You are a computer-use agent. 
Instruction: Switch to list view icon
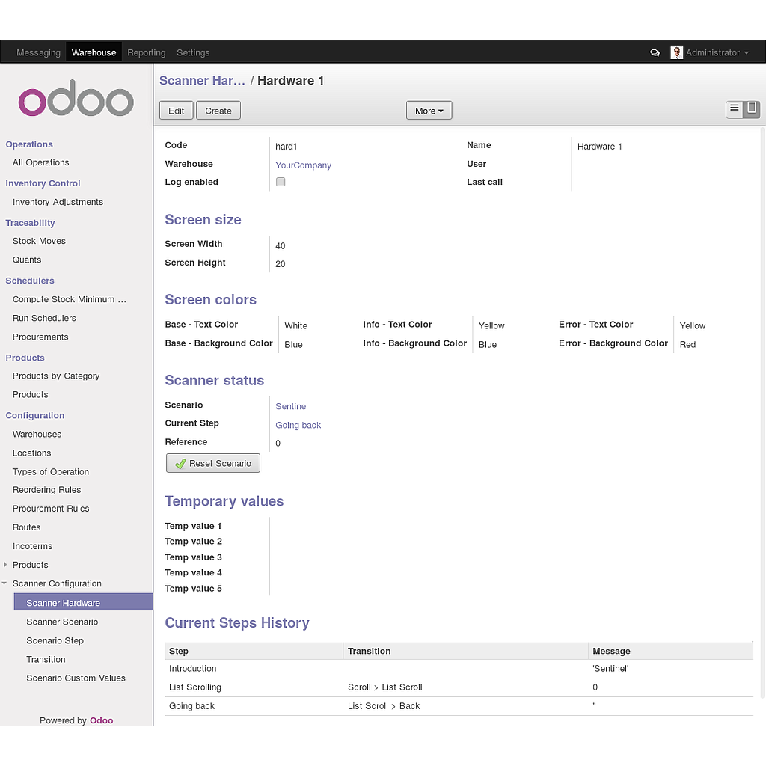pos(735,109)
